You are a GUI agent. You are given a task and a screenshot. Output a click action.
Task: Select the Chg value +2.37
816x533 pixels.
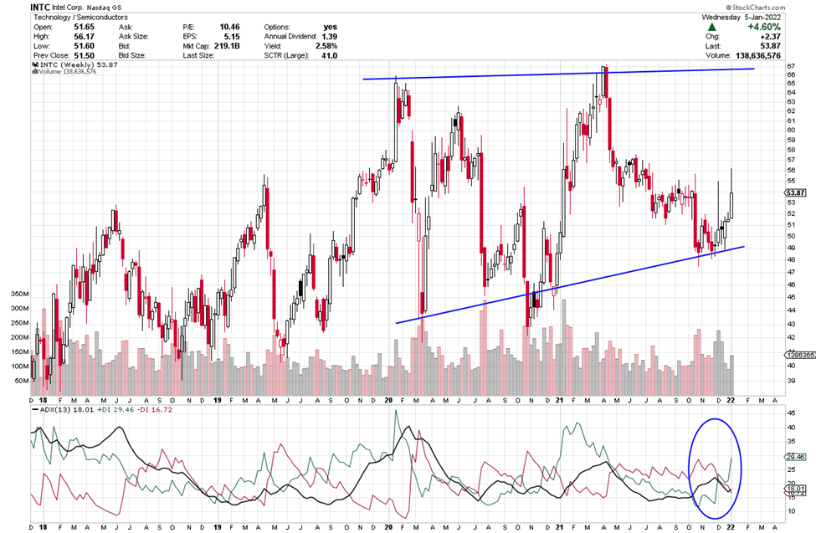click(x=771, y=37)
